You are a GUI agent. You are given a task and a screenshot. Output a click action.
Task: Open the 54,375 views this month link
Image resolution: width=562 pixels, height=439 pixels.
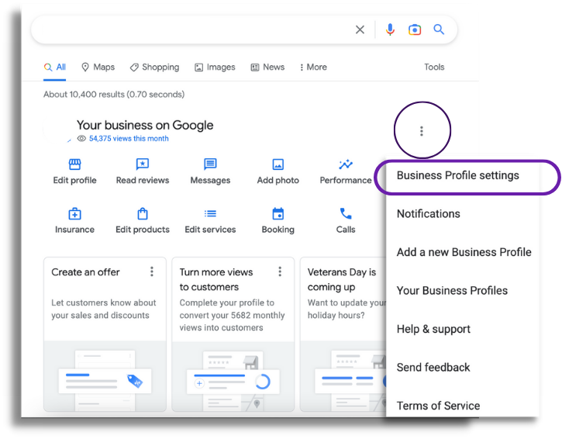click(129, 138)
